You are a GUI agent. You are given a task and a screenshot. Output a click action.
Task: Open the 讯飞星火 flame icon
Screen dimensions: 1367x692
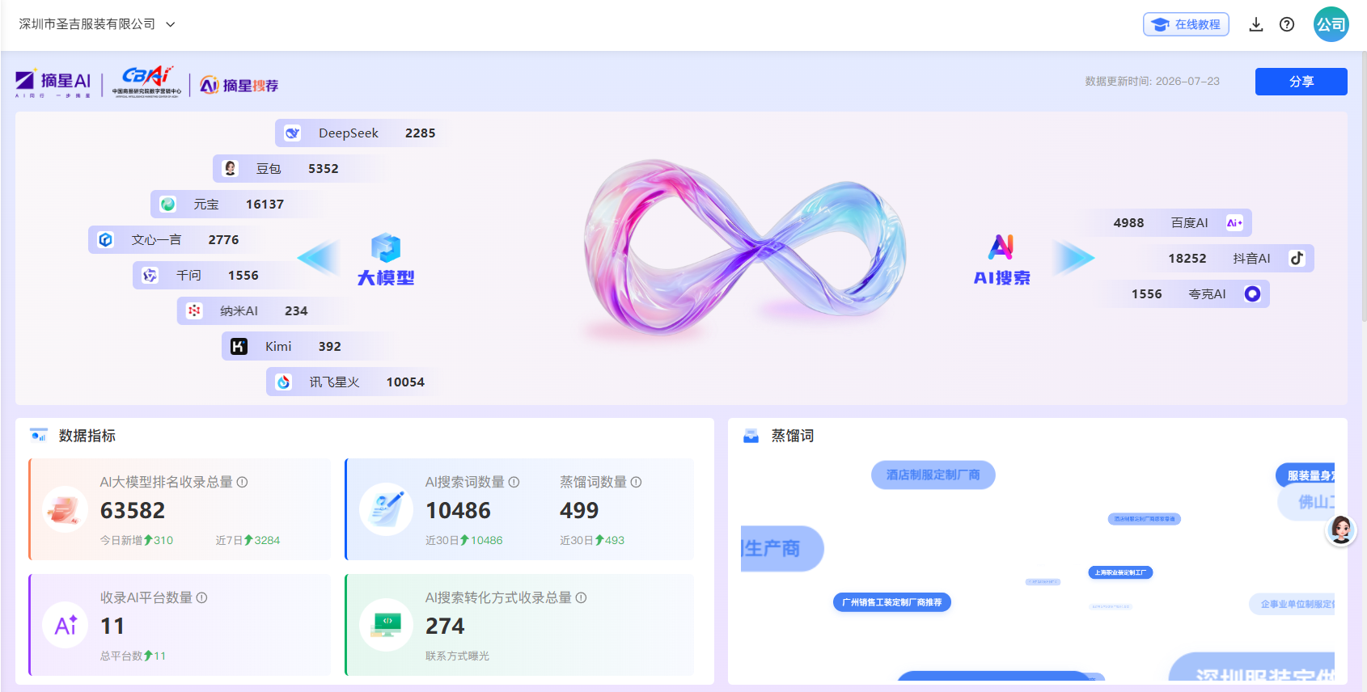tap(283, 382)
